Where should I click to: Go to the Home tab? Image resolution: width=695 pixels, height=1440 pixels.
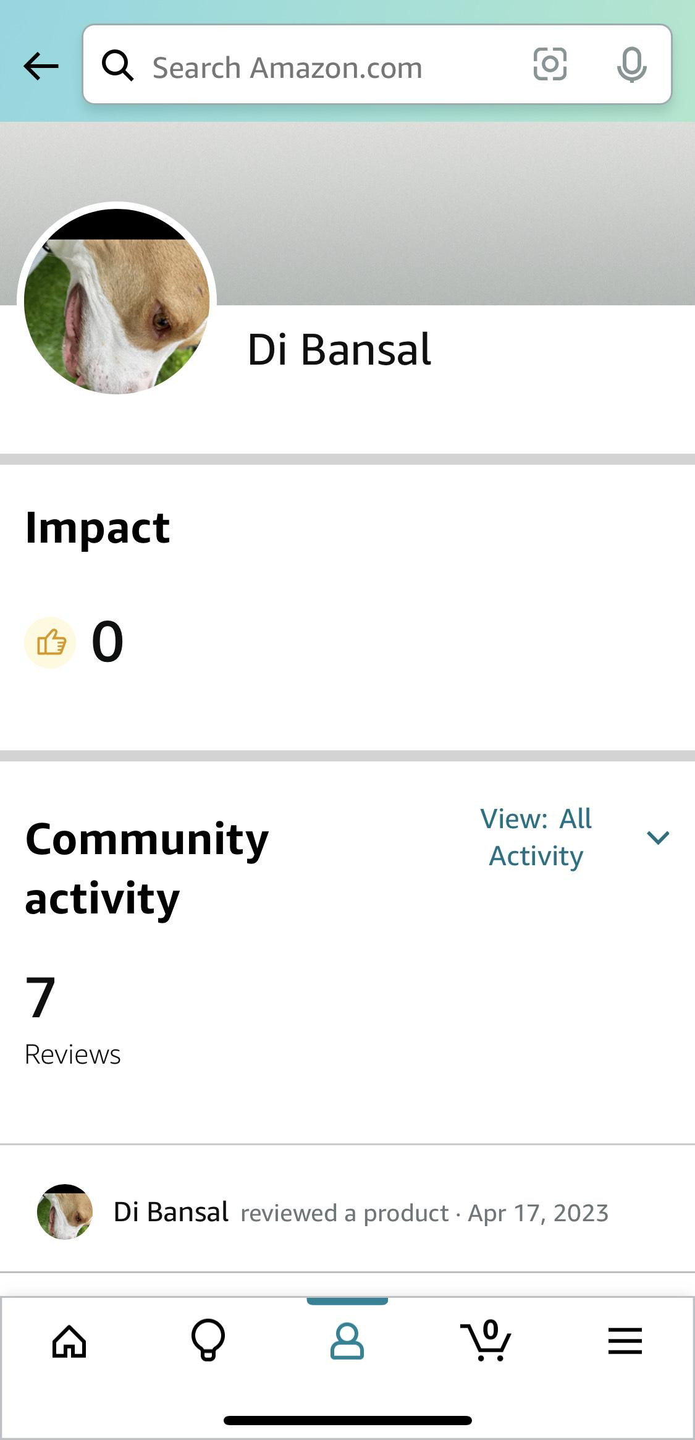(69, 1341)
